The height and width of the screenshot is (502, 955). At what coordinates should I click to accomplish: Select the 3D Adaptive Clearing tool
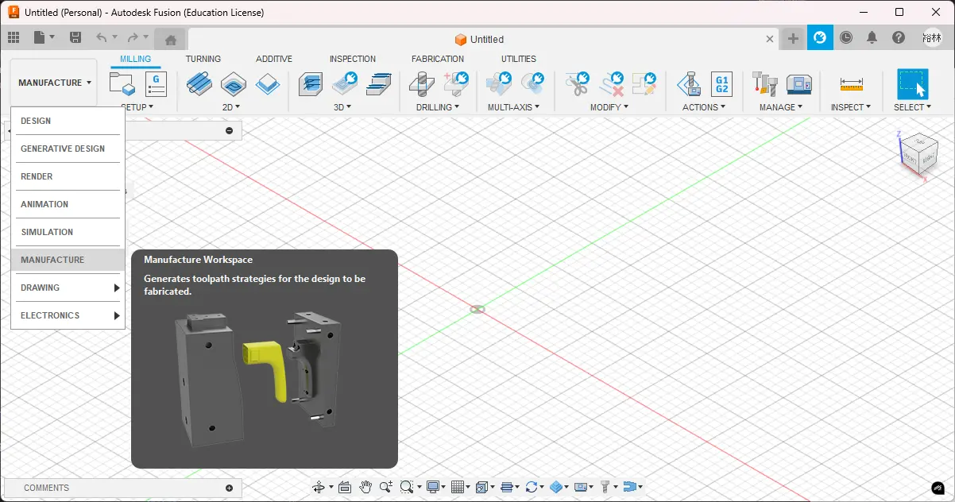coord(311,83)
